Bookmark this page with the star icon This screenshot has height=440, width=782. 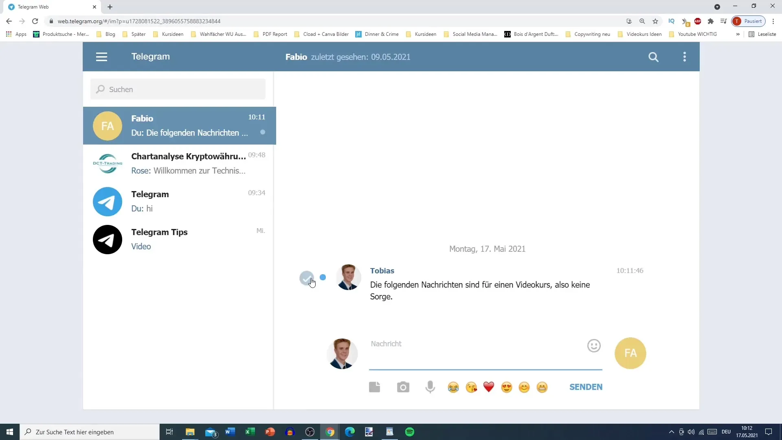point(655,21)
